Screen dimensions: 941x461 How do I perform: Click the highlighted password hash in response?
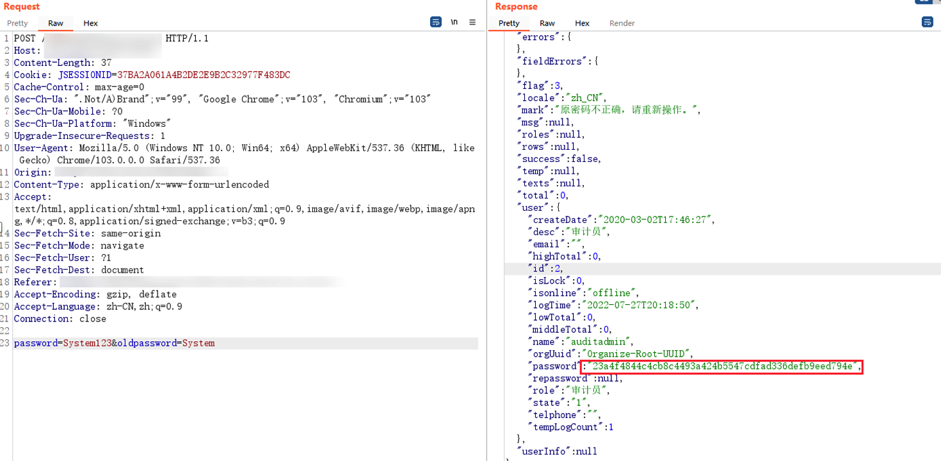click(x=723, y=366)
